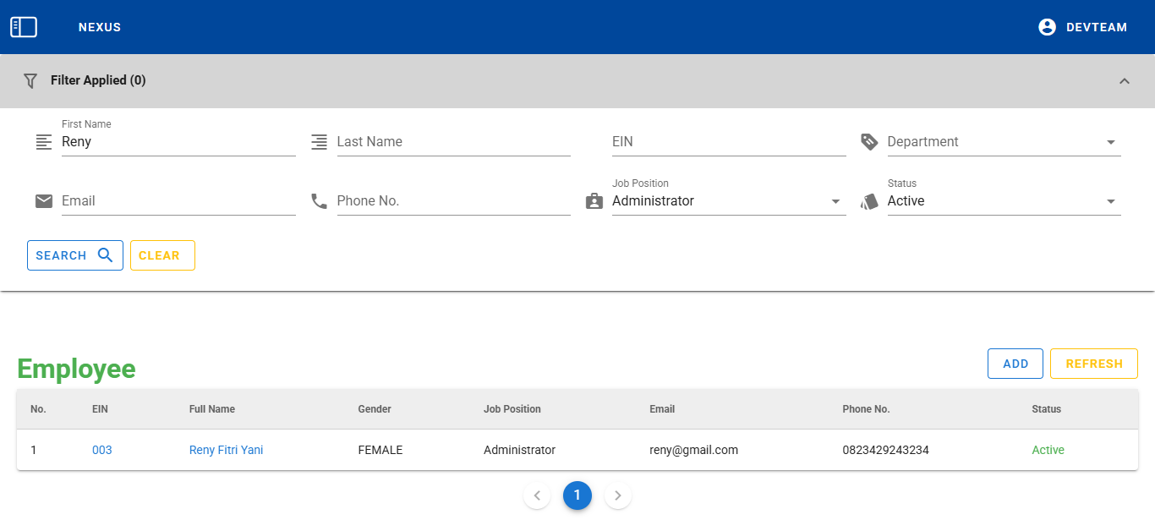Click the briefcase icon beside Job Position

(x=594, y=201)
